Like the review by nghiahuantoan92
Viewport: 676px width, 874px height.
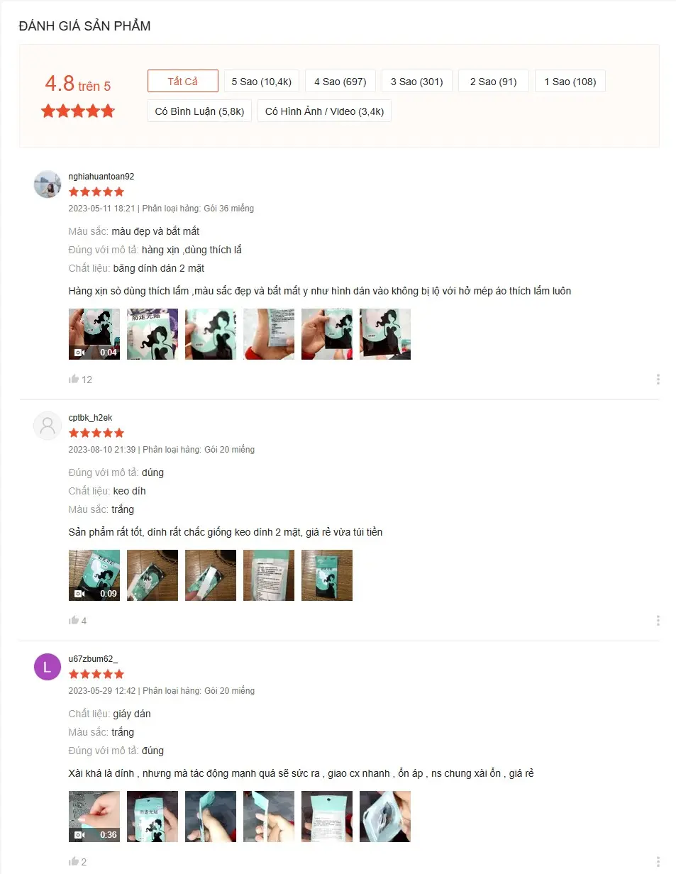point(74,379)
